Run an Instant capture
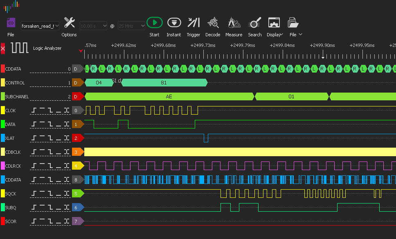Image resolution: width=396 pixels, height=239 pixels. click(174, 23)
